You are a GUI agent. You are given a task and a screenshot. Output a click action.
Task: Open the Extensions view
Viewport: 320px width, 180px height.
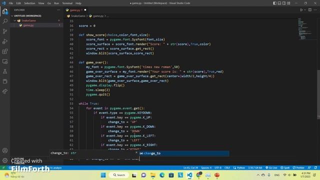(x=5, y=51)
